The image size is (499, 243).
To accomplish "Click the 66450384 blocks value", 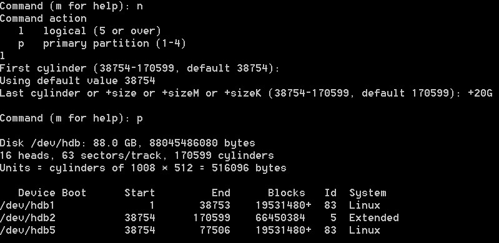I will pyautogui.click(x=280, y=218).
